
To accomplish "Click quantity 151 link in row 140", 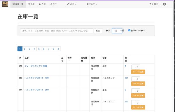I will point(126,78).
